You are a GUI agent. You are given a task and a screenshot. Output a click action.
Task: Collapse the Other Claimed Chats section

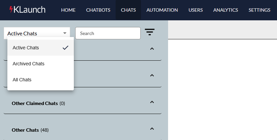pos(152,102)
